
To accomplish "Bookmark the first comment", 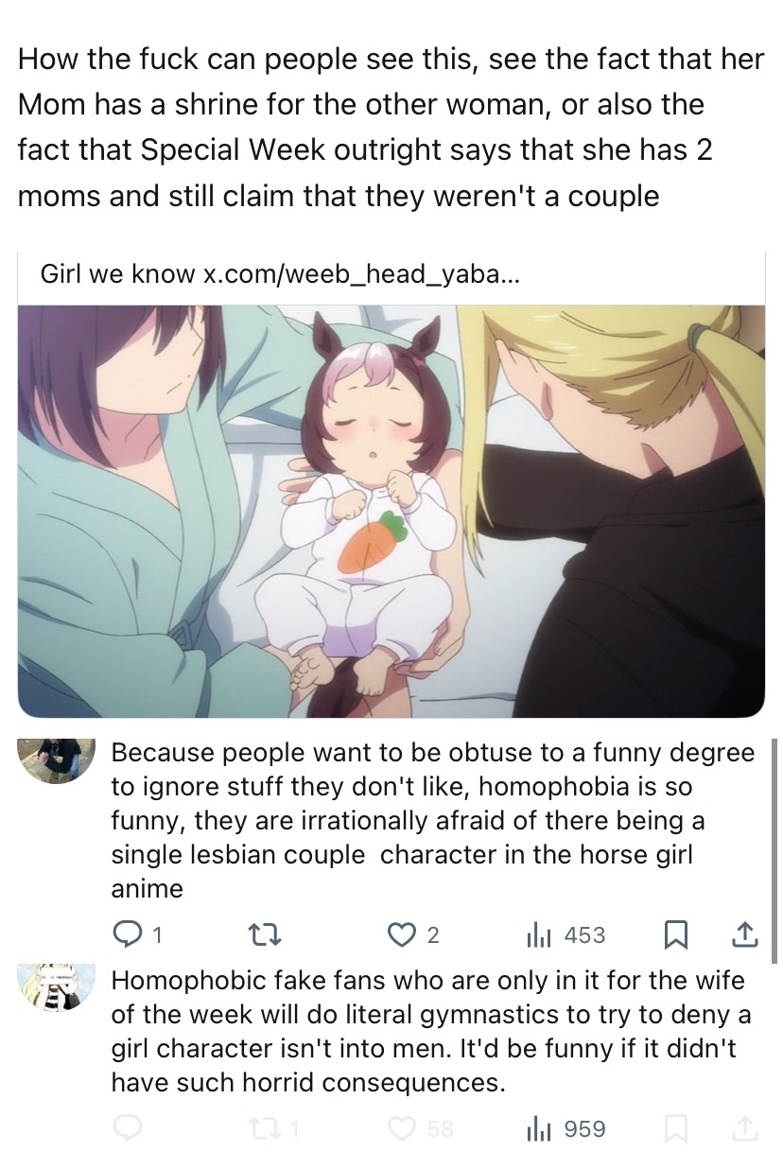I will click(x=675, y=935).
